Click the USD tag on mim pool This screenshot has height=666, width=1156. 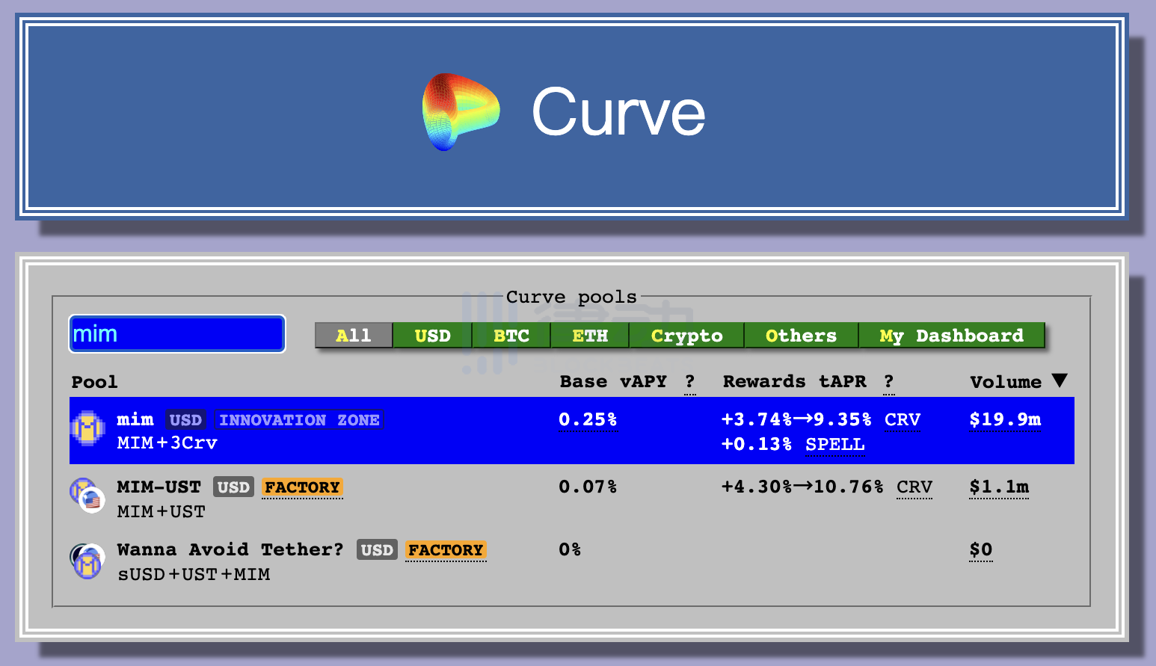(x=185, y=420)
